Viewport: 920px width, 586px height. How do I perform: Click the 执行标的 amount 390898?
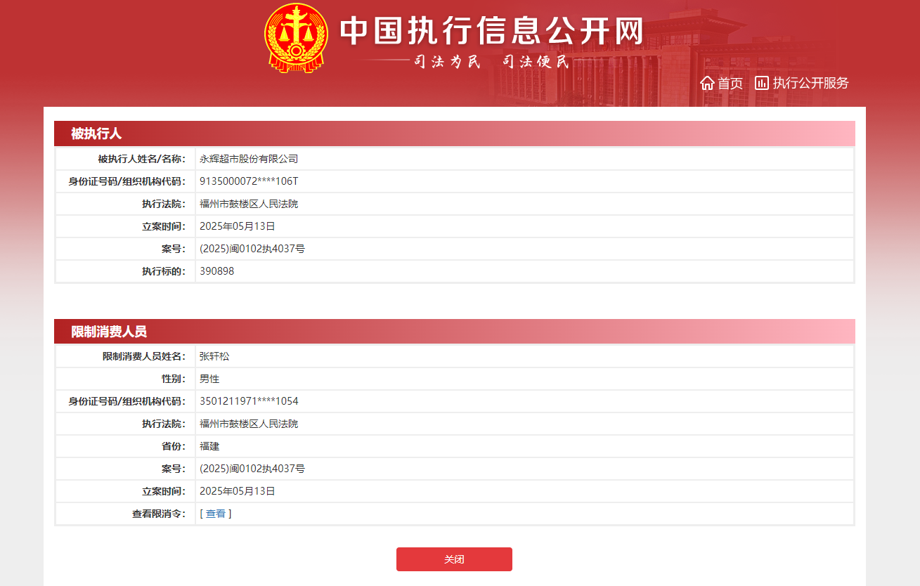point(216,271)
